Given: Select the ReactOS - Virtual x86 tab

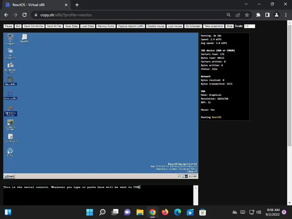Looking at the screenshot, I should 36,5.
